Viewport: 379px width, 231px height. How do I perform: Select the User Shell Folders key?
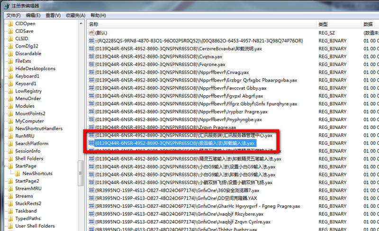click(35, 226)
